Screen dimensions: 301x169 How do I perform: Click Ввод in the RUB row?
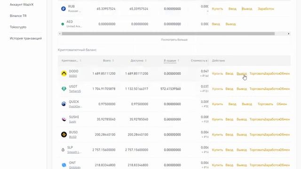(x=232, y=9)
